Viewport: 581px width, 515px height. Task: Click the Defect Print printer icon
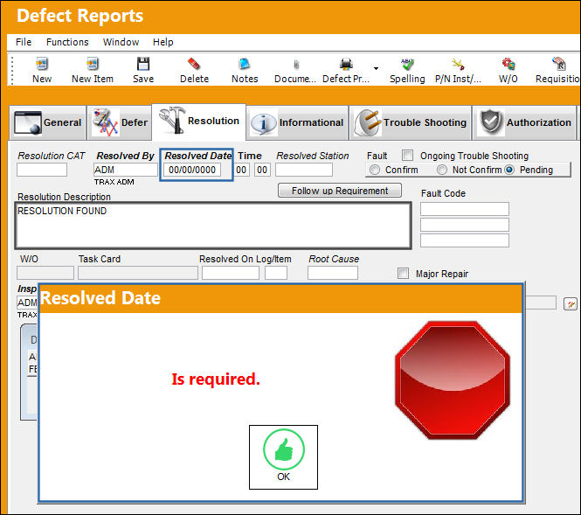(346, 64)
